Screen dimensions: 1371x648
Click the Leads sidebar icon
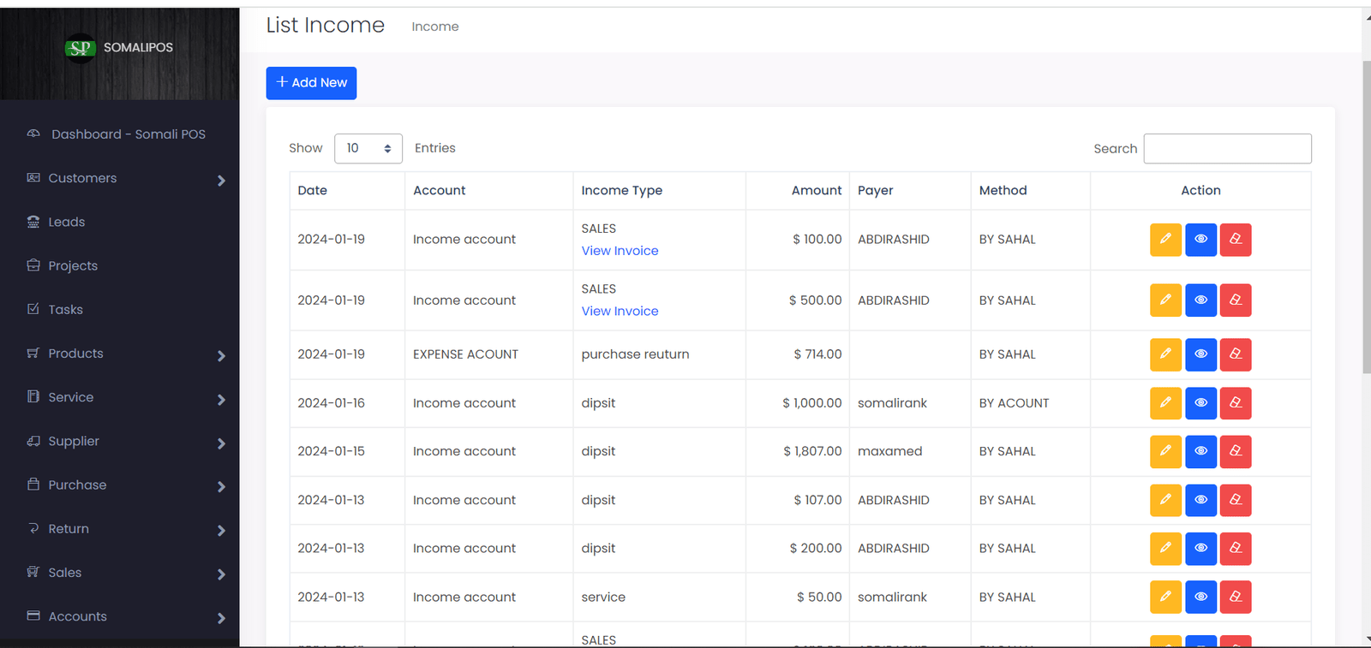[33, 222]
